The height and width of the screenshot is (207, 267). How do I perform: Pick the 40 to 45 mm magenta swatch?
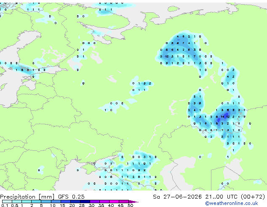click(x=114, y=202)
